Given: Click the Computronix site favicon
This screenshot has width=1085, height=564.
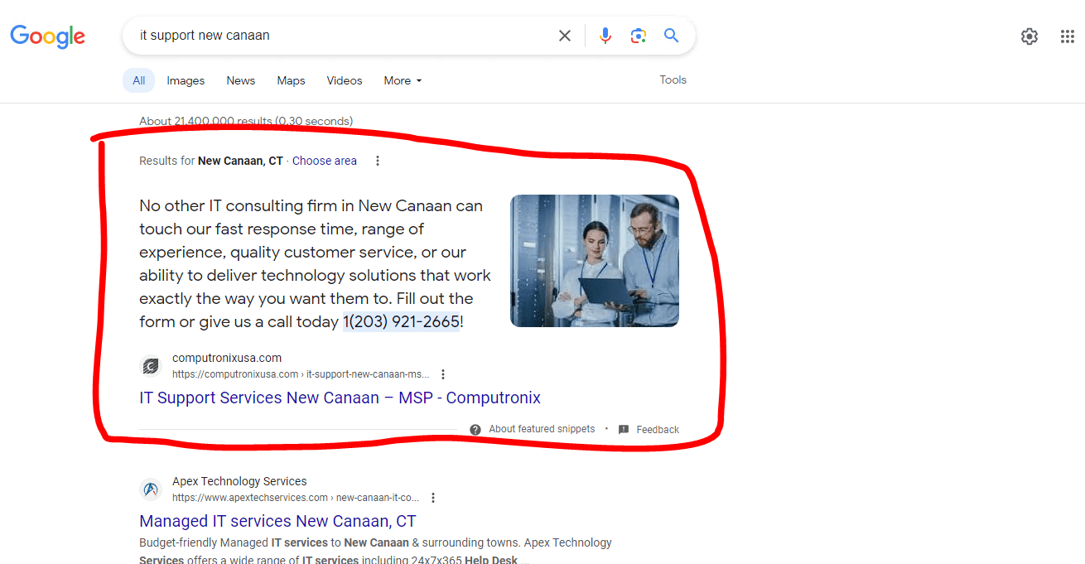Looking at the screenshot, I should tap(150, 366).
